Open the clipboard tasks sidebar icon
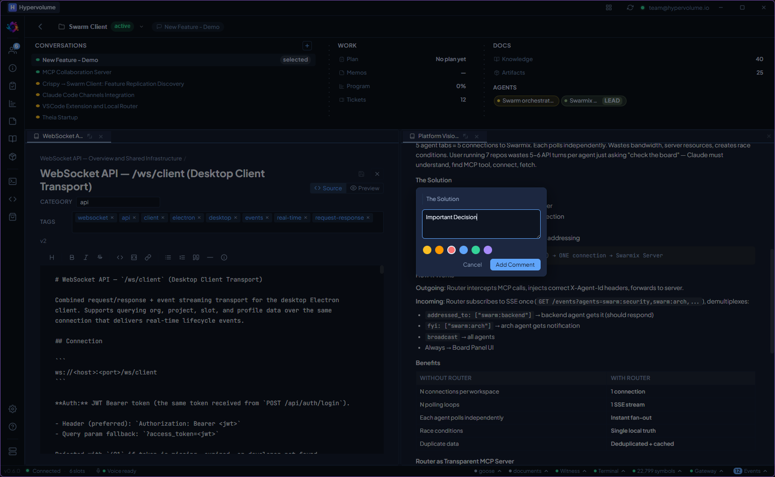This screenshot has width=775, height=477. coord(13,86)
